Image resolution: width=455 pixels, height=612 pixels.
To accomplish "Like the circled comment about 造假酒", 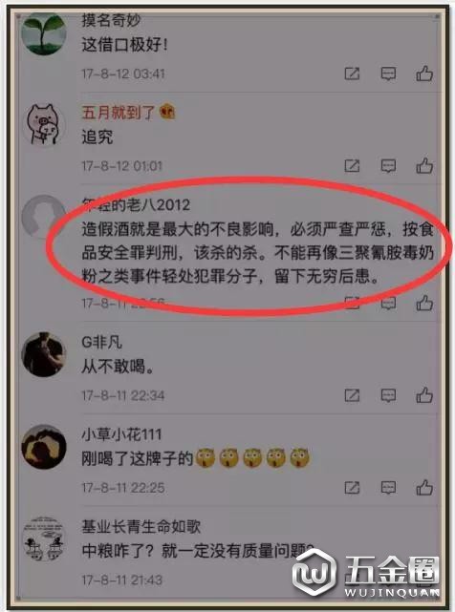I will [424, 303].
